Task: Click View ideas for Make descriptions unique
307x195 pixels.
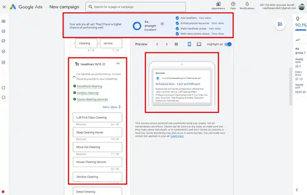Action: 218,34
